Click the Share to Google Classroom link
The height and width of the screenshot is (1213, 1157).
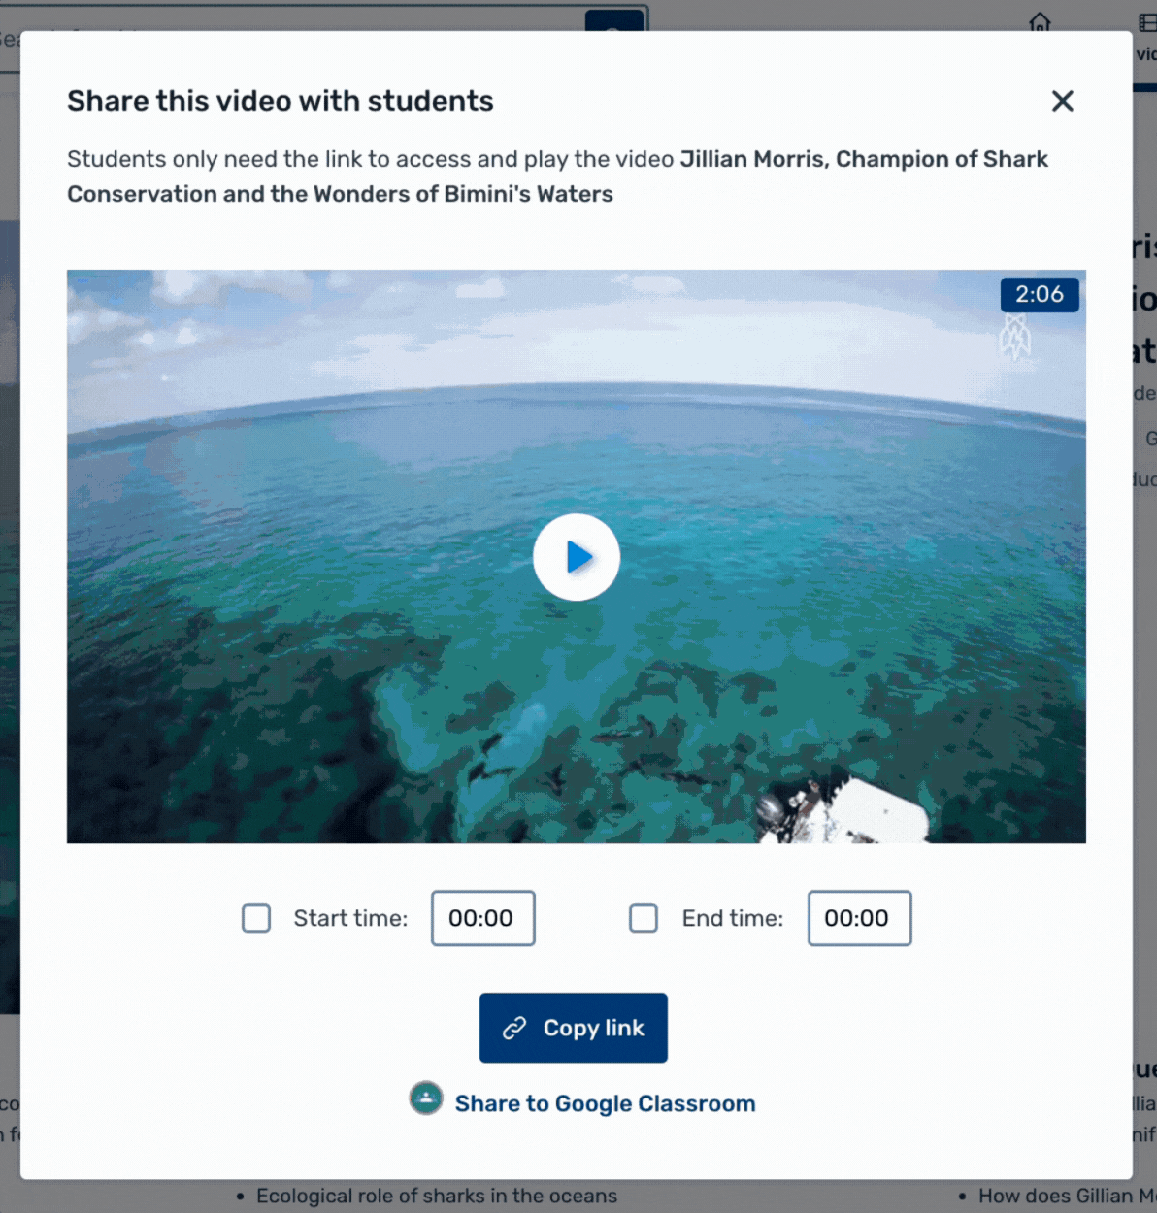coord(605,1103)
